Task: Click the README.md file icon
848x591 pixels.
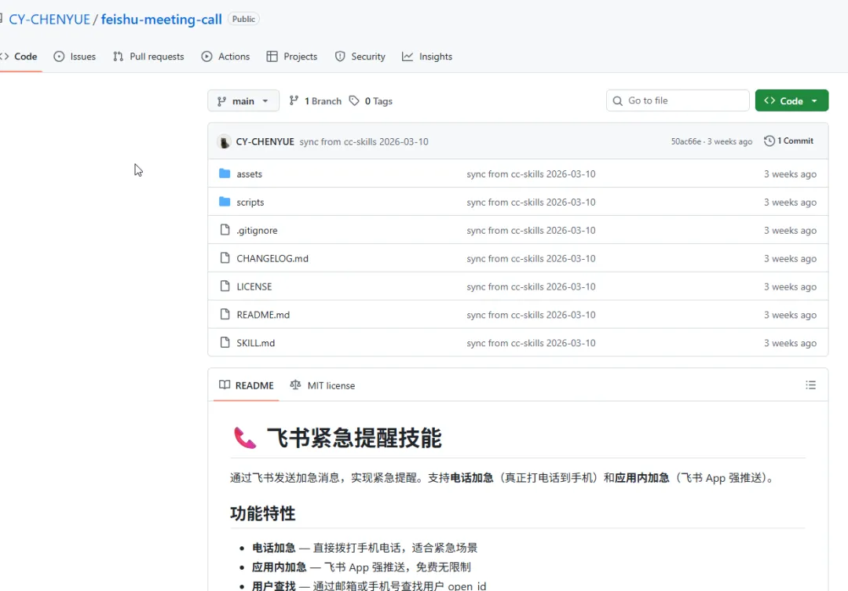Action: [225, 314]
